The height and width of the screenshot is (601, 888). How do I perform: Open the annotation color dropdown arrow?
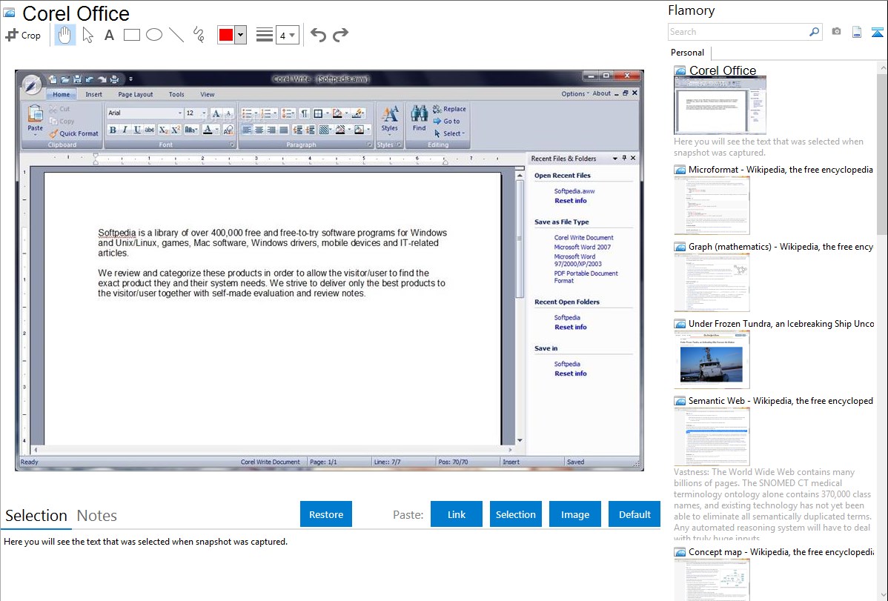(241, 35)
